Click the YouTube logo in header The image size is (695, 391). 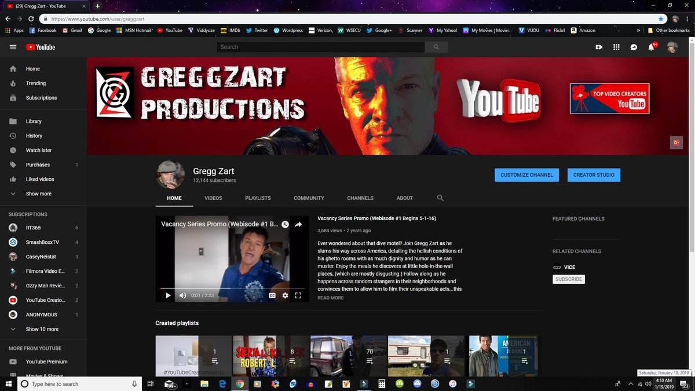coord(41,47)
